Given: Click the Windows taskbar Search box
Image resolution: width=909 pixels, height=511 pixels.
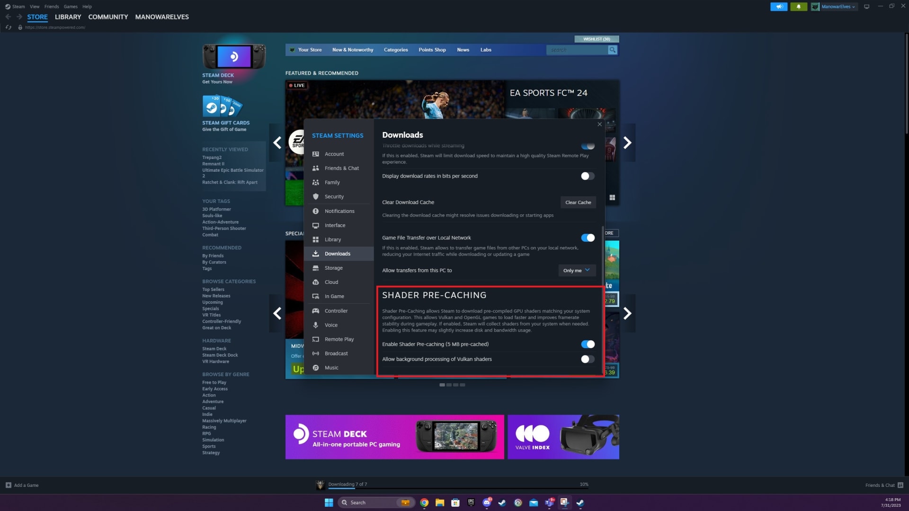Looking at the screenshot, I should pos(376,503).
